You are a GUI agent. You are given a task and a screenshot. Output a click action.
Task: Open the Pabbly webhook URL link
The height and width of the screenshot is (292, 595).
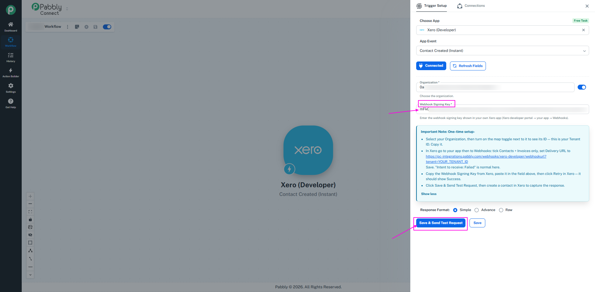(486, 159)
